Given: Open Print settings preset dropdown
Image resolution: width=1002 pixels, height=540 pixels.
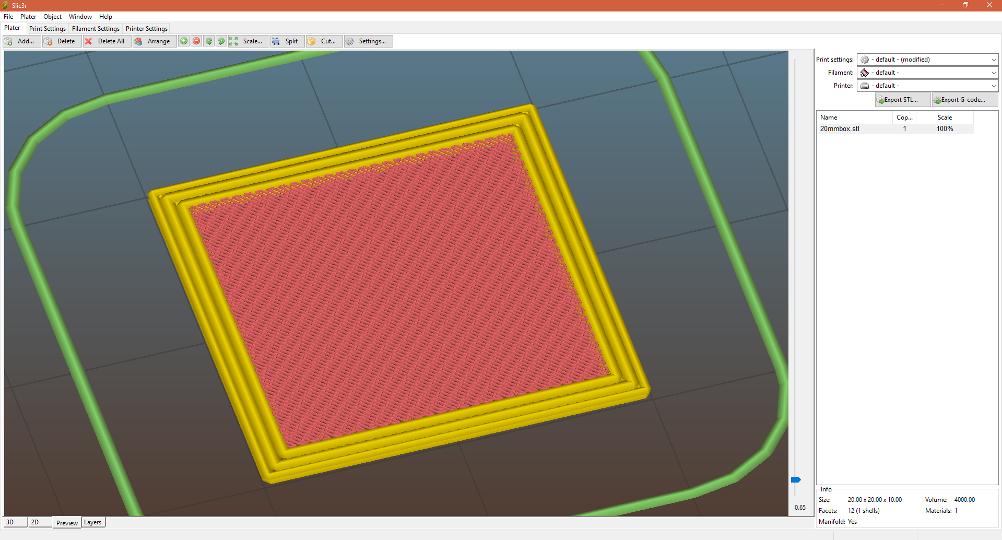Looking at the screenshot, I should 928,60.
